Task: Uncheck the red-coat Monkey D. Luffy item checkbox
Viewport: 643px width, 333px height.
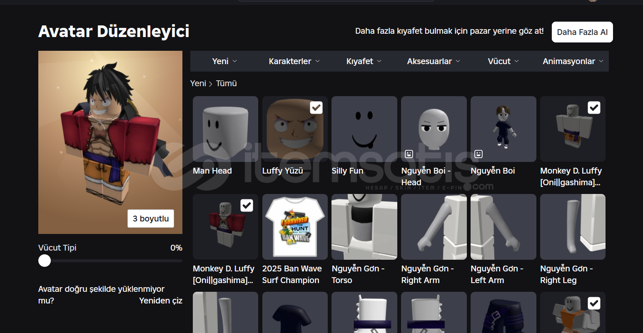Action: pyautogui.click(x=247, y=206)
